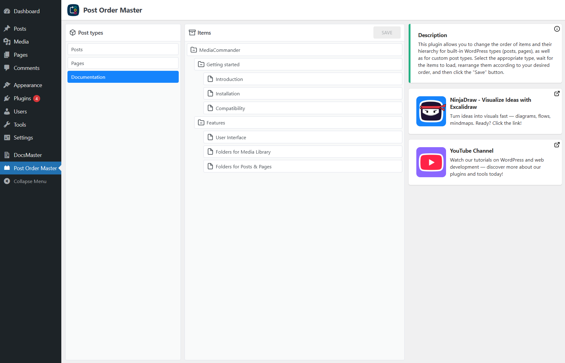Select the Getting started item

point(298,64)
